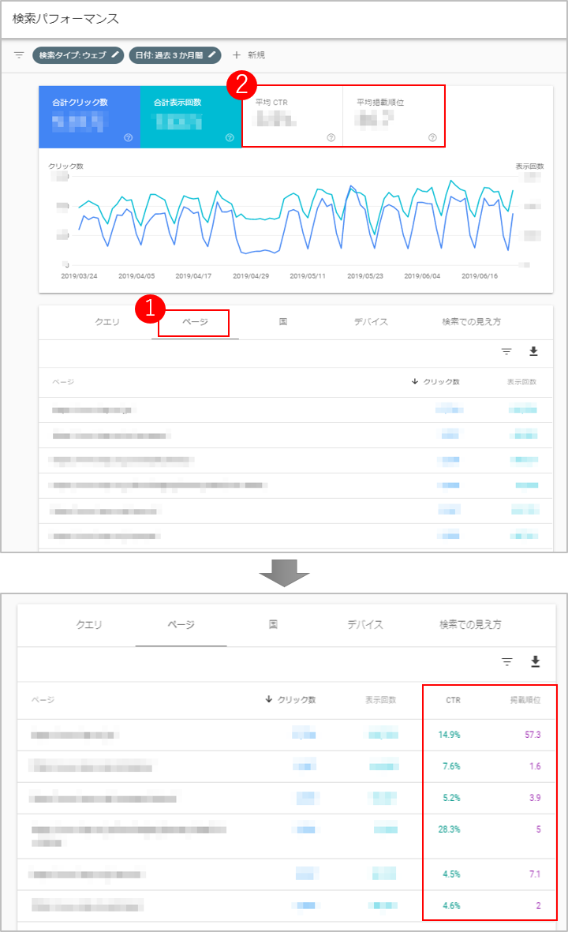Select the 国 tab in the upper table
The height and width of the screenshot is (932, 568).
(282, 323)
